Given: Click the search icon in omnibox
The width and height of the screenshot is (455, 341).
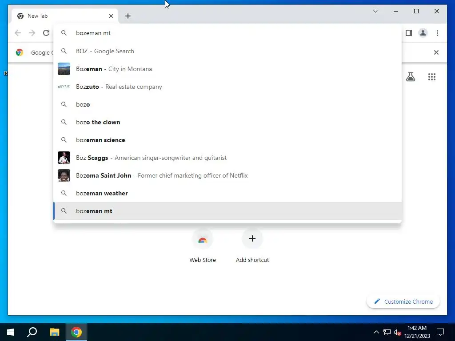Looking at the screenshot, I should 64,33.
